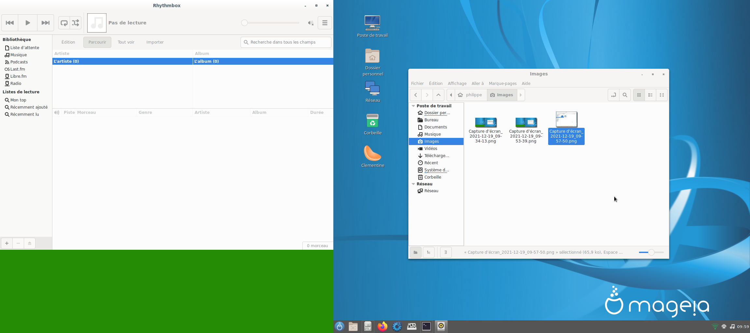
Task: Open the Marque-pages menu
Action: click(503, 84)
